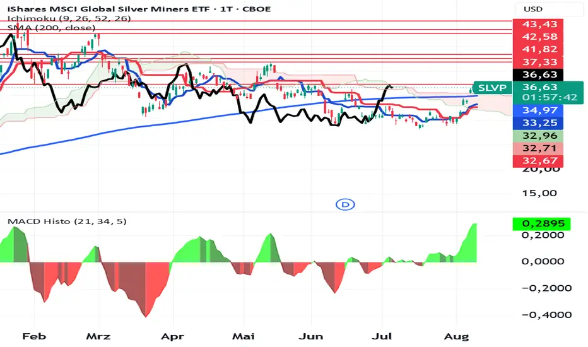Select the MACD Histo (21, 34, 5) label

coord(67,221)
